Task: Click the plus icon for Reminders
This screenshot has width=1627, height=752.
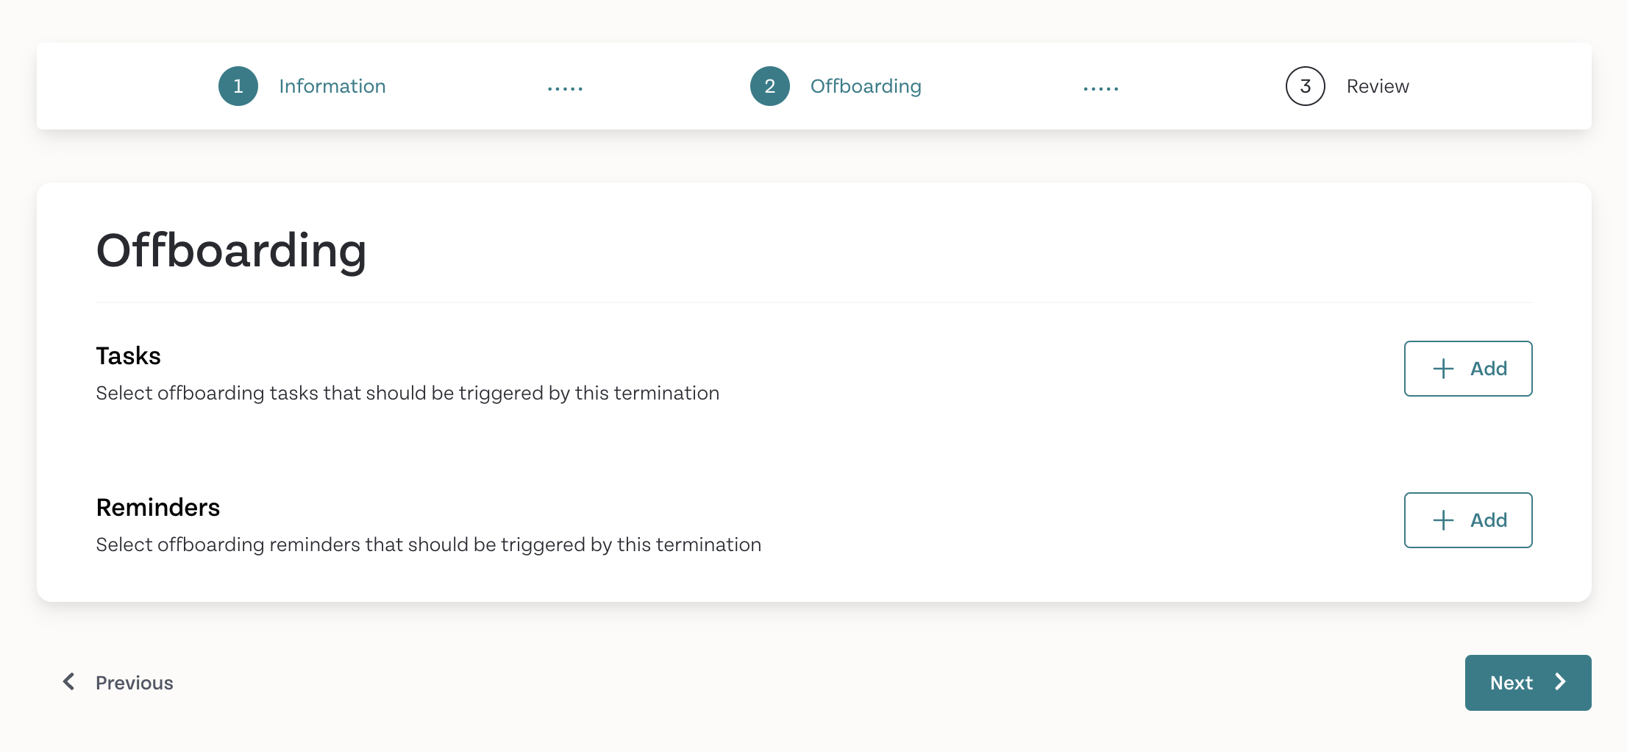Action: (1444, 520)
